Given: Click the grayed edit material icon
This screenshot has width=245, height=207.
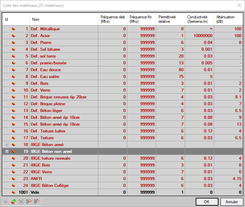Looking at the screenshot, I should point(6,201).
